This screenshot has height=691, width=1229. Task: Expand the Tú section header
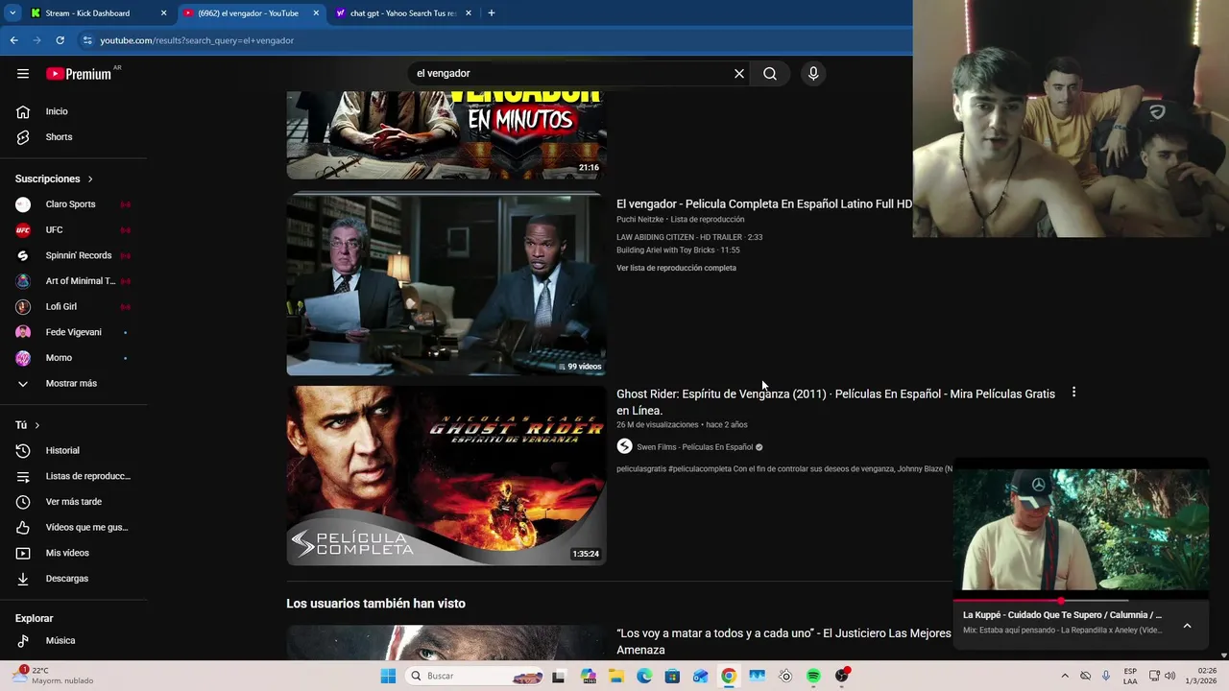(28, 425)
